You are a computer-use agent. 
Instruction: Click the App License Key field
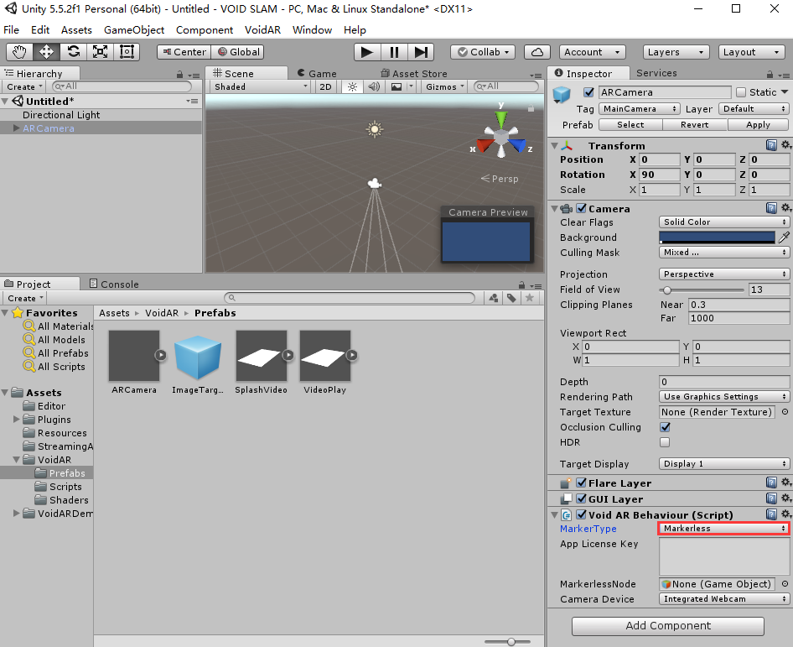click(x=723, y=556)
